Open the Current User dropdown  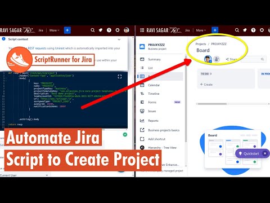coord(24,175)
